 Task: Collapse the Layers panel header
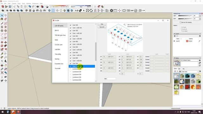point(187,34)
